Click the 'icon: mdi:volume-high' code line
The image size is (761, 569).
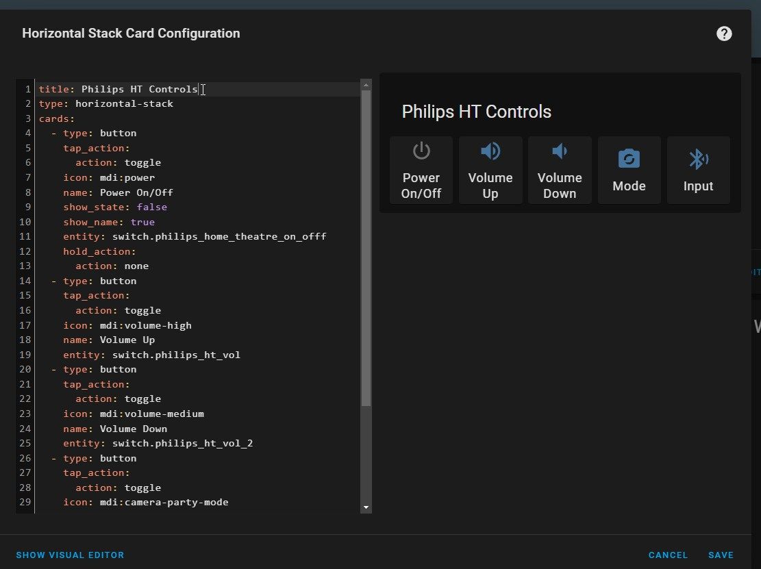pos(127,325)
